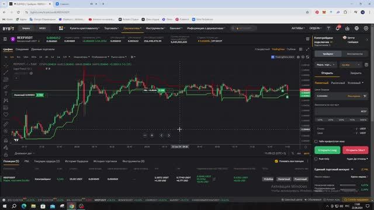Open the Fibonacci and Gann tools
The height and width of the screenshot is (210, 374).
[6, 79]
